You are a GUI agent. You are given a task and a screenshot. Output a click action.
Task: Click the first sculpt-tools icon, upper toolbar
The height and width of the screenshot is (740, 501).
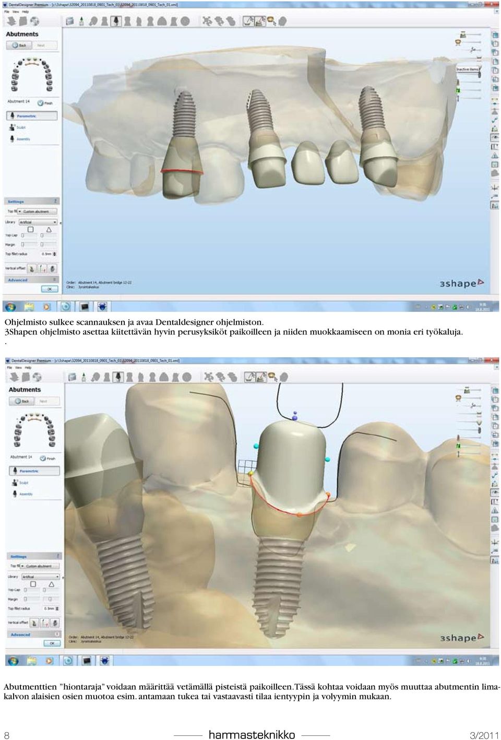(x=208, y=21)
